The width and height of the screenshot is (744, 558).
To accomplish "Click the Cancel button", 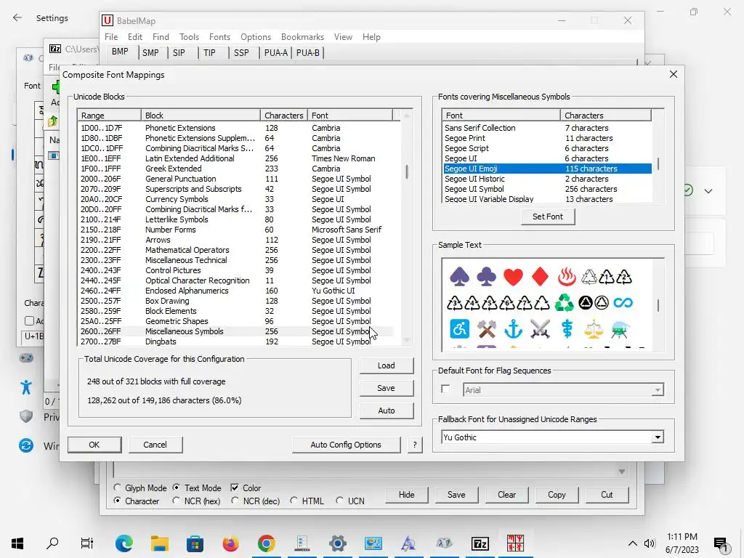I will click(x=155, y=445).
